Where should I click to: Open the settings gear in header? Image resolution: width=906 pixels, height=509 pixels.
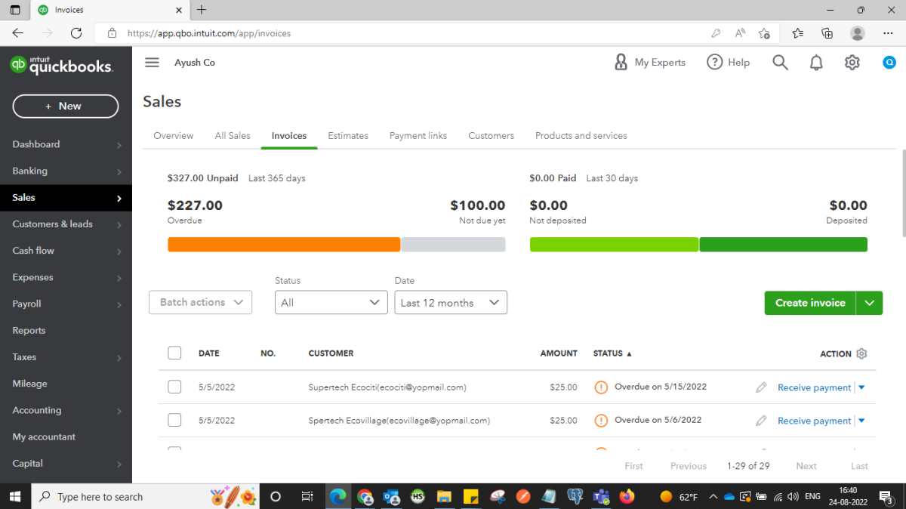pos(852,63)
